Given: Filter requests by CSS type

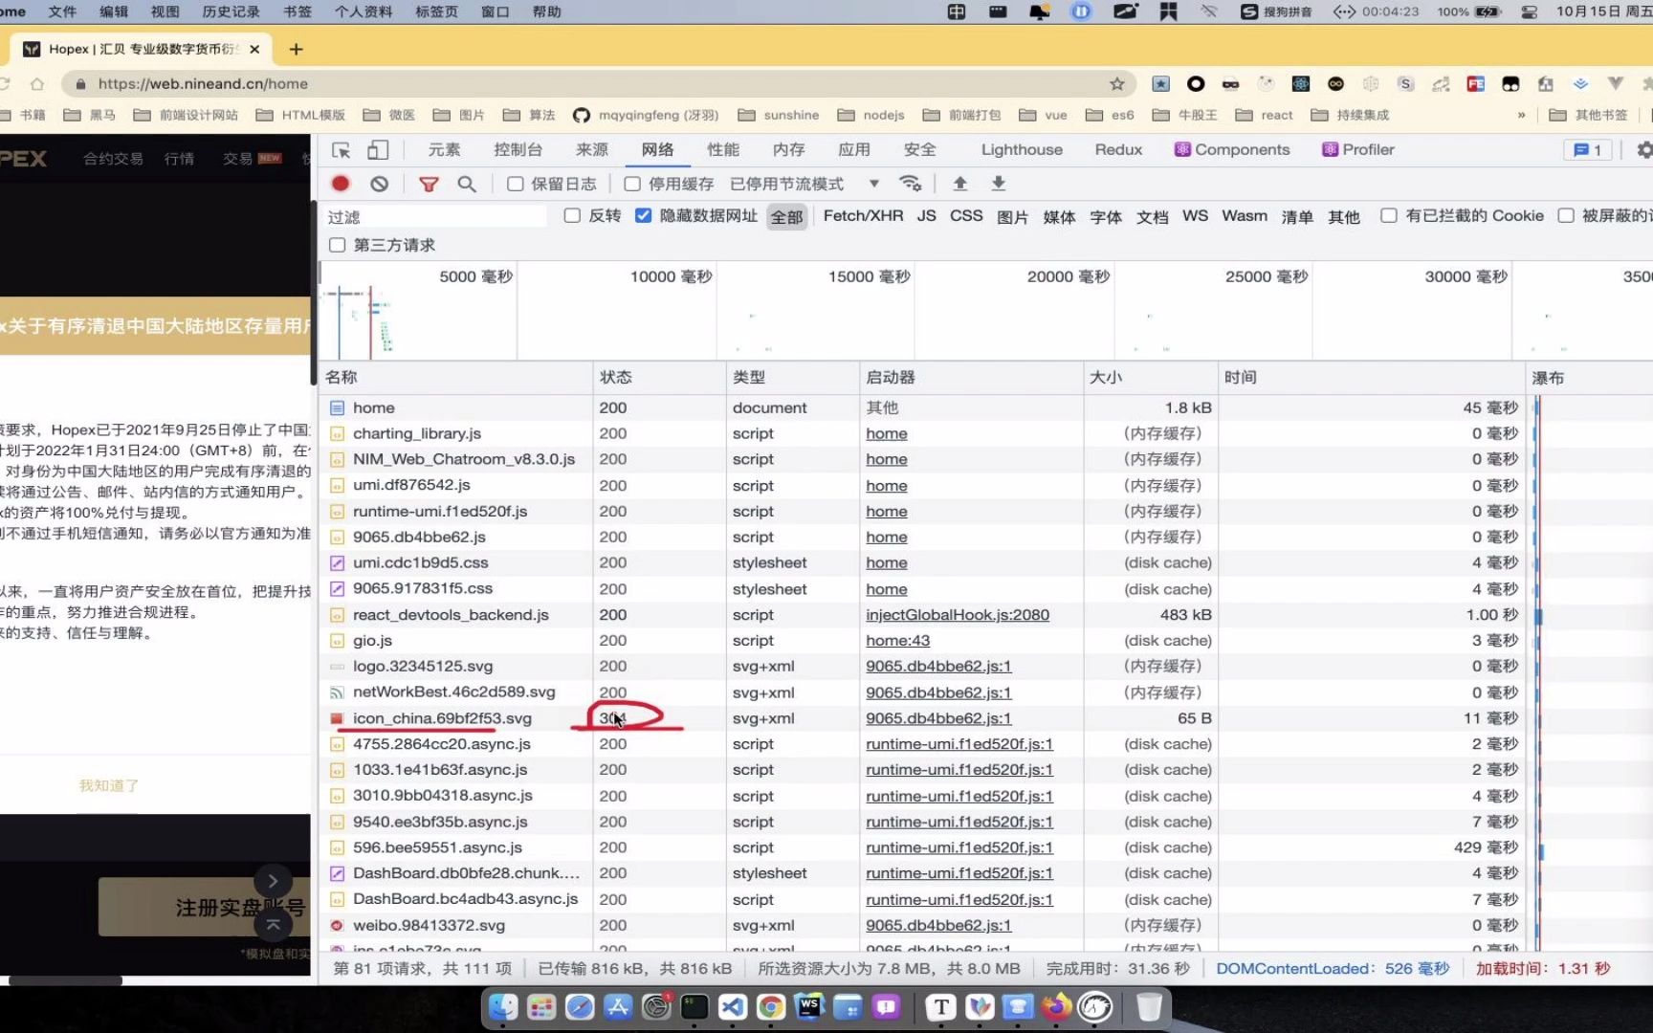Looking at the screenshot, I should (966, 216).
